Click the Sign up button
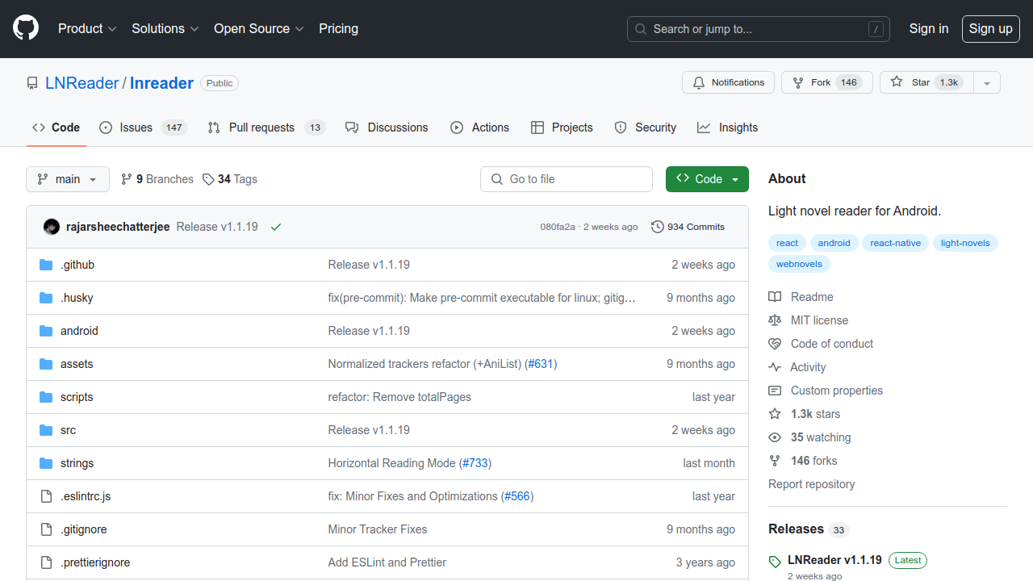Screen dimensions: 1033x581 pyautogui.click(x=990, y=29)
